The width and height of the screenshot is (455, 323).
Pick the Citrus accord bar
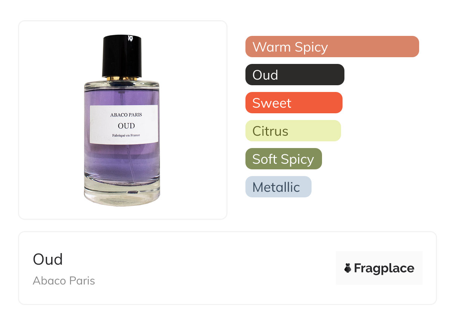[x=293, y=131]
